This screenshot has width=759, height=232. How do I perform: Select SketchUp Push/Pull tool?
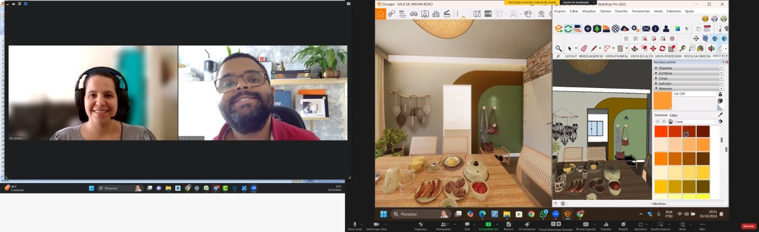point(634,48)
